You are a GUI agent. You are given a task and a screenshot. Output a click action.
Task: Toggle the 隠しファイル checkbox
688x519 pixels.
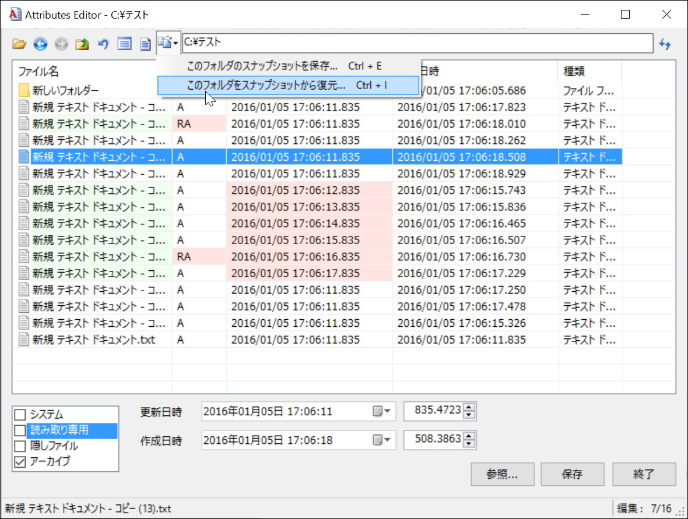(x=20, y=446)
